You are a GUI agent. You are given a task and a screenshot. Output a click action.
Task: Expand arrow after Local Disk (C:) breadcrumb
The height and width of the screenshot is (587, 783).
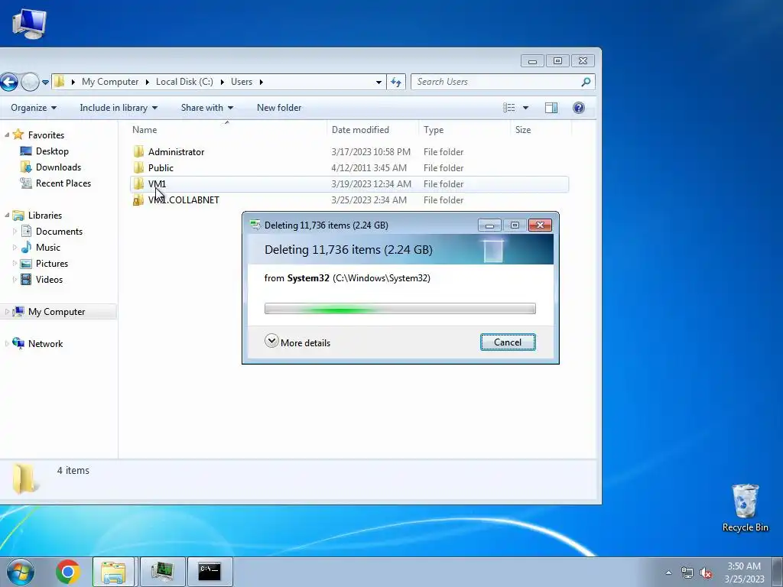tap(223, 82)
